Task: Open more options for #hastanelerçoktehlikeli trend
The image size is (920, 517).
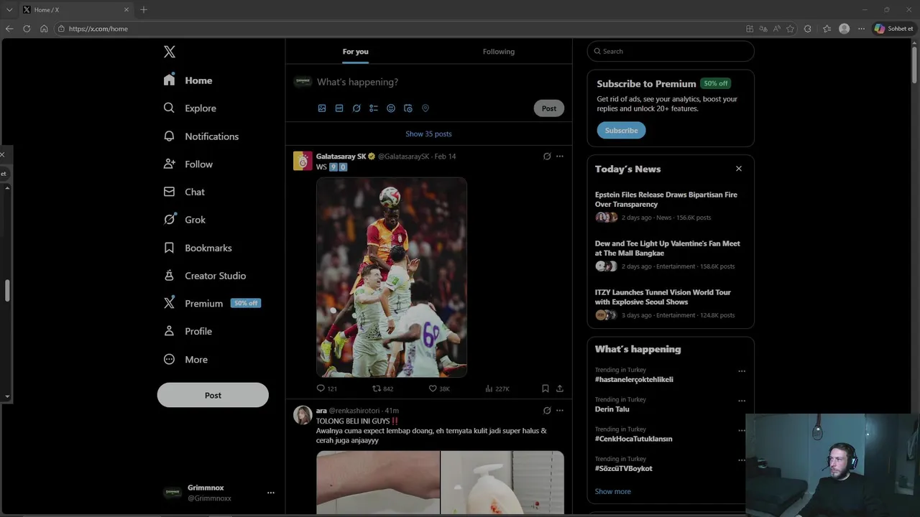Action: (742, 371)
